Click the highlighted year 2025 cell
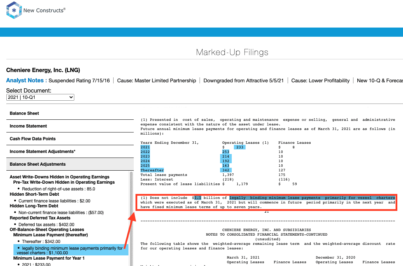Screen dimensions: 403x266 point(145,166)
